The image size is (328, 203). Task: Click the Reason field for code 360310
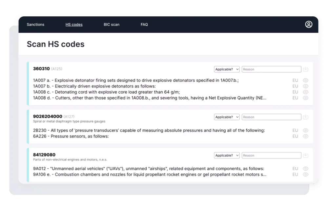click(x=271, y=69)
